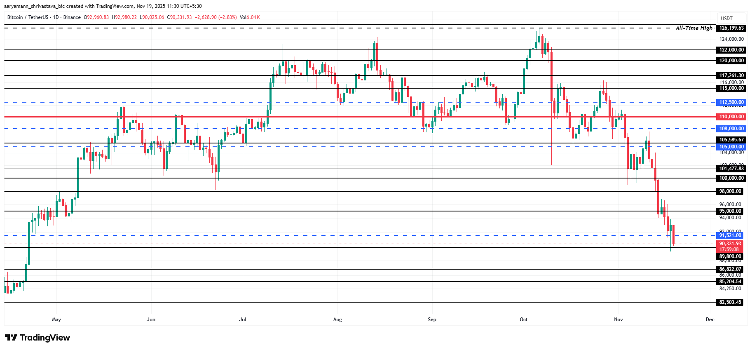The width and height of the screenshot is (752, 350).
Task: Open the USDT currency selector
Action: tap(727, 19)
